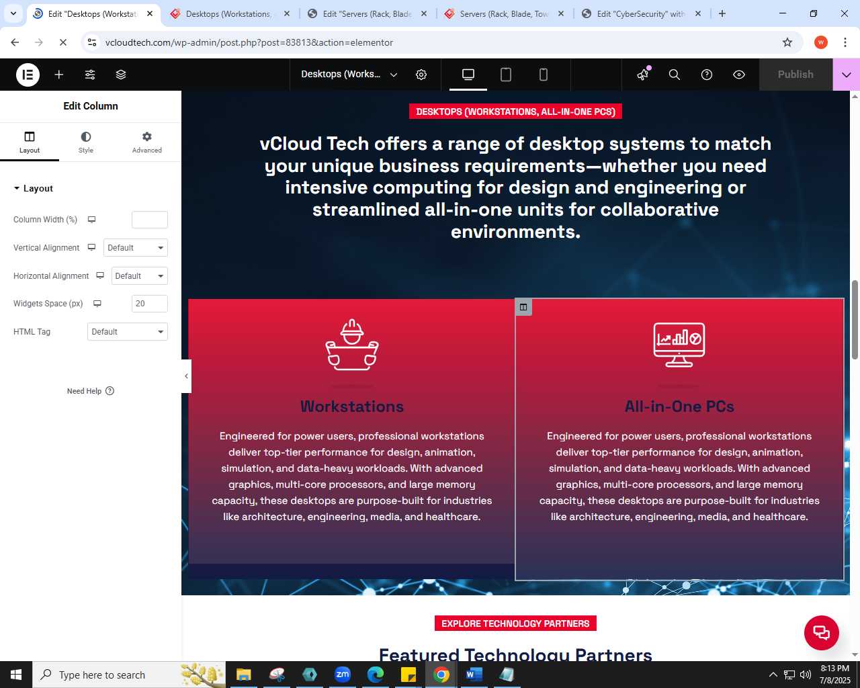Switch to the Style tab

[86, 142]
